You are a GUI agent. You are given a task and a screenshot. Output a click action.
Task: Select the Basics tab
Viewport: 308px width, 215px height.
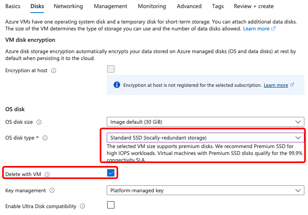tap(13, 6)
